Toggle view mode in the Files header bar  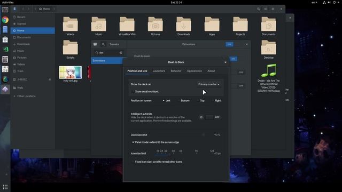[x=266, y=9]
